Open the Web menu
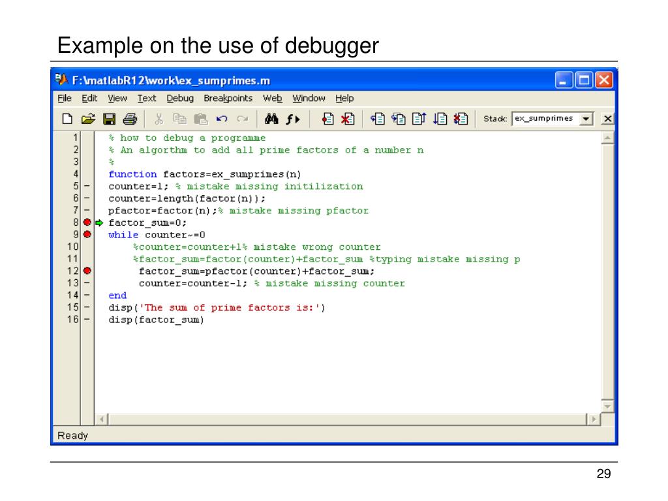The height and width of the screenshot is (501, 668). coord(272,99)
